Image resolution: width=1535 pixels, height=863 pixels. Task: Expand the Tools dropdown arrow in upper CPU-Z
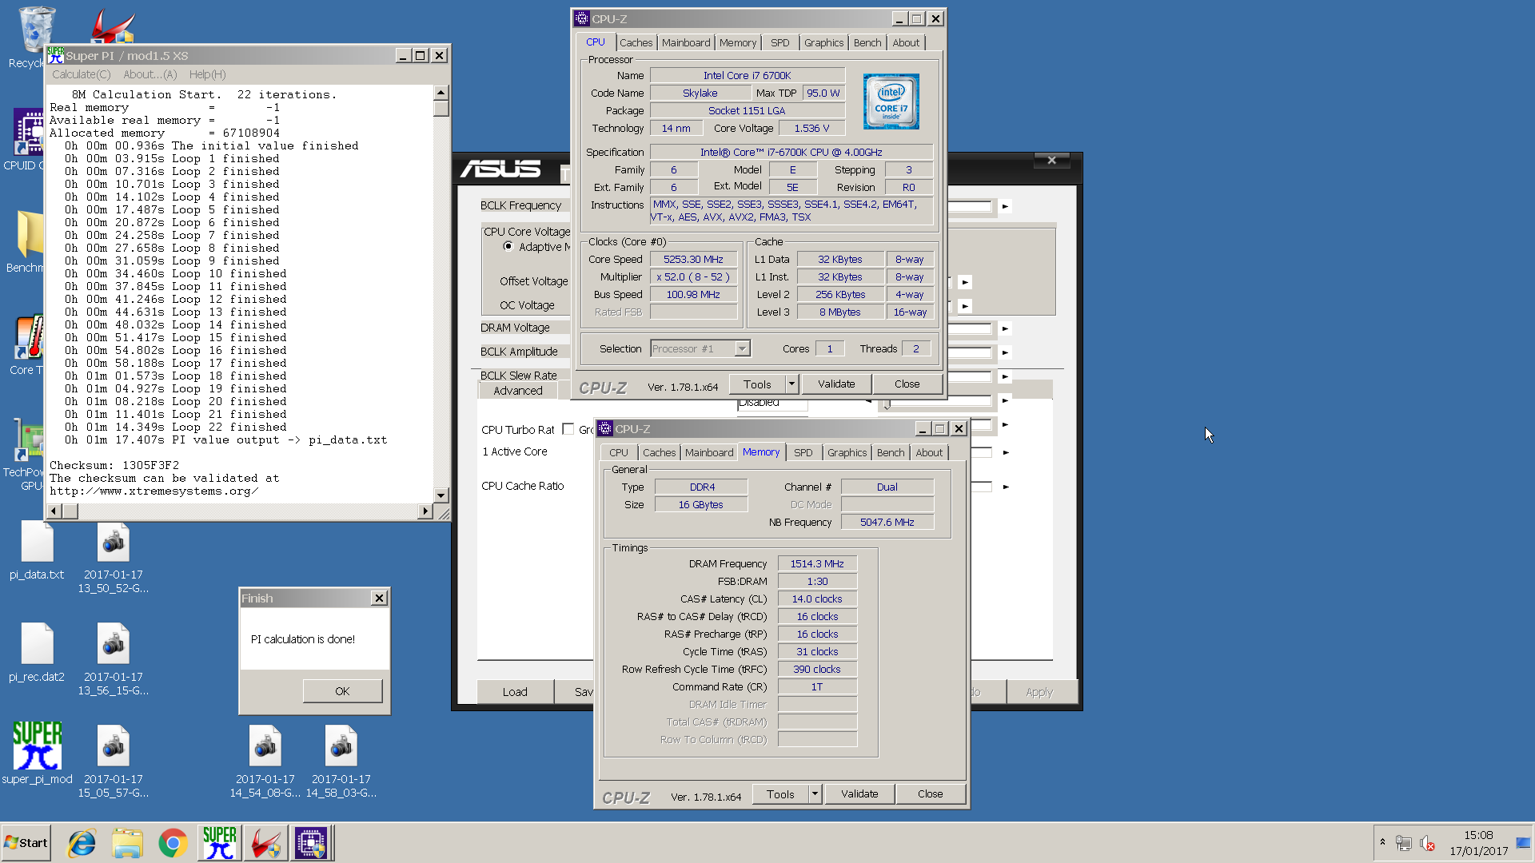(x=791, y=384)
